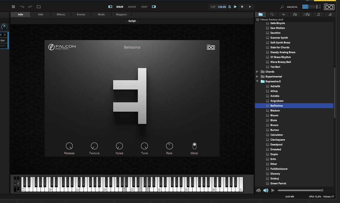
Task: Switch to MAIN view
Action: (x=120, y=7)
